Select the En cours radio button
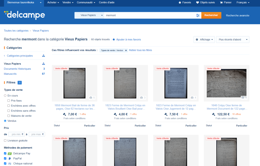The height and width of the screenshot is (166, 260). click(x=5, y=96)
